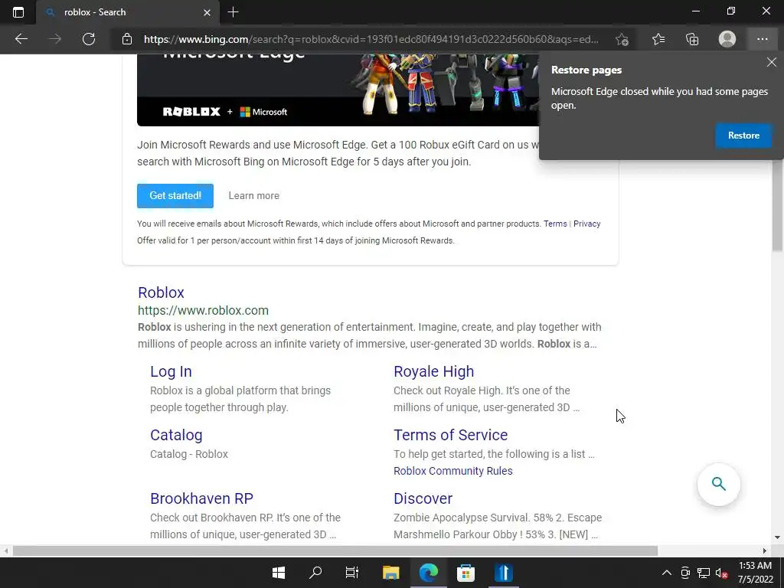Open File Explorer from taskbar
784x588 pixels.
[391, 573]
